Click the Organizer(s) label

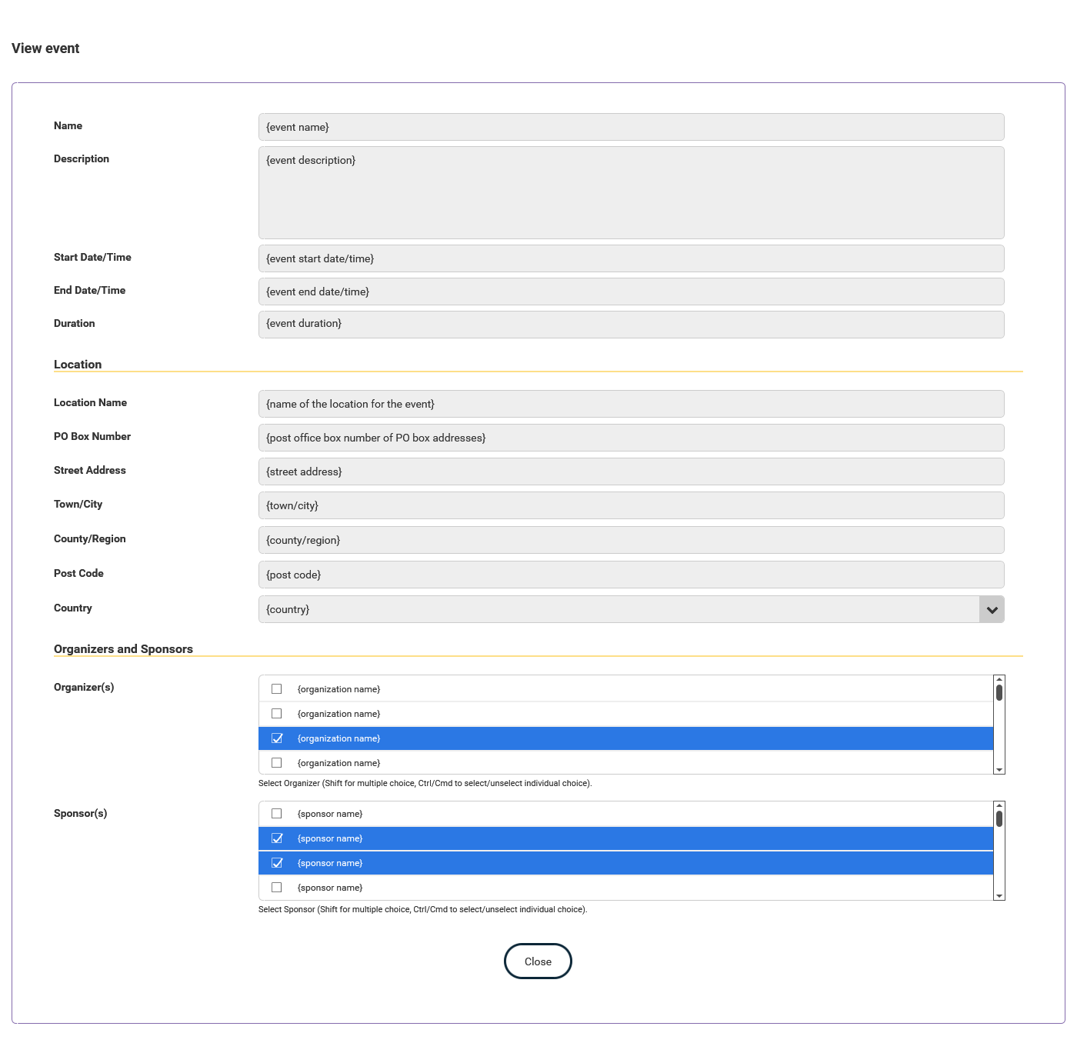click(x=84, y=687)
